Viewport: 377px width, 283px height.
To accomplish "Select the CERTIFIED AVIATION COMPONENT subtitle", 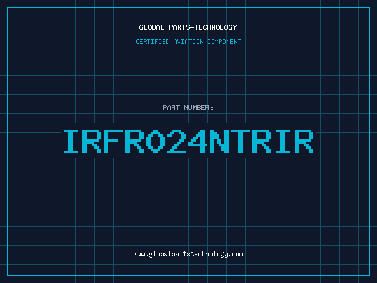I will tap(188, 42).
